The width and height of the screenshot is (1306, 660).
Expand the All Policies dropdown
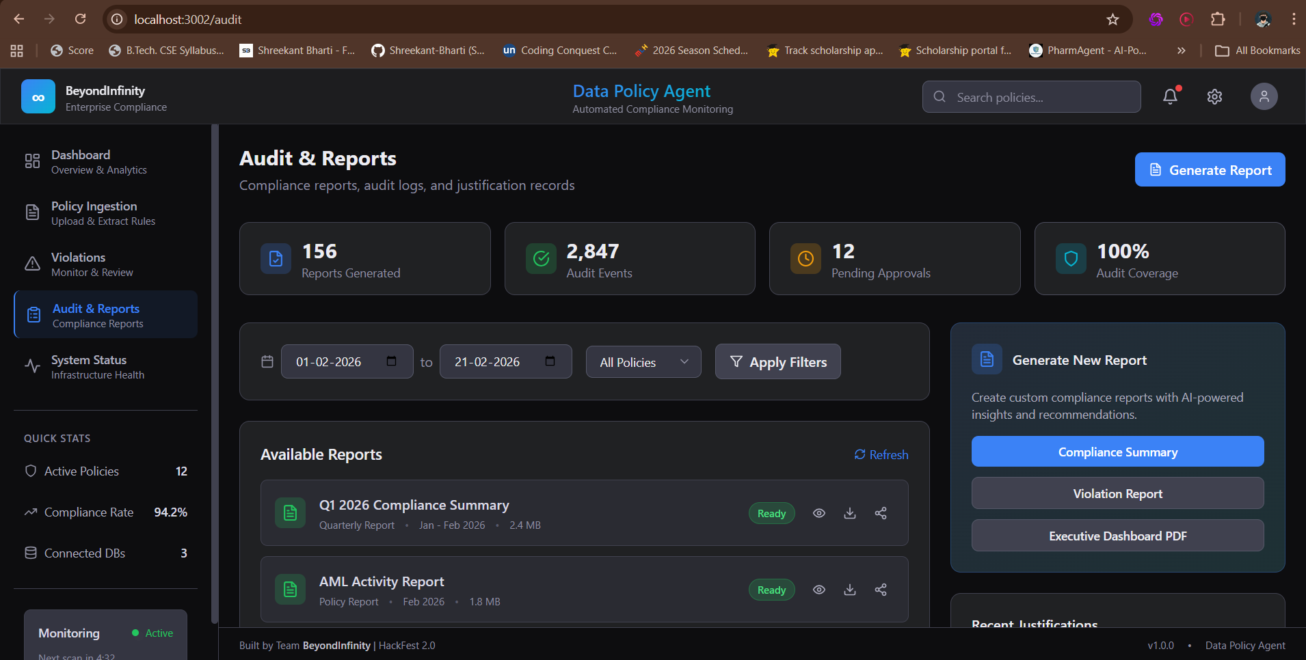[x=643, y=362]
